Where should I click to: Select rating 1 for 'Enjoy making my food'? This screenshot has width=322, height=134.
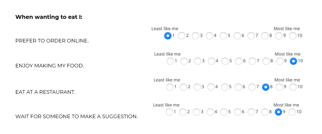click(170, 61)
